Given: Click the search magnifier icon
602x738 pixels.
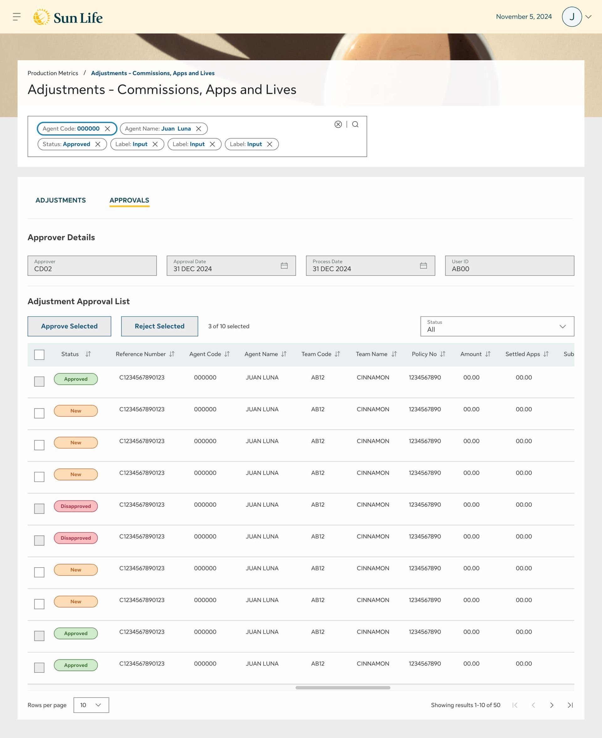Looking at the screenshot, I should click(355, 124).
